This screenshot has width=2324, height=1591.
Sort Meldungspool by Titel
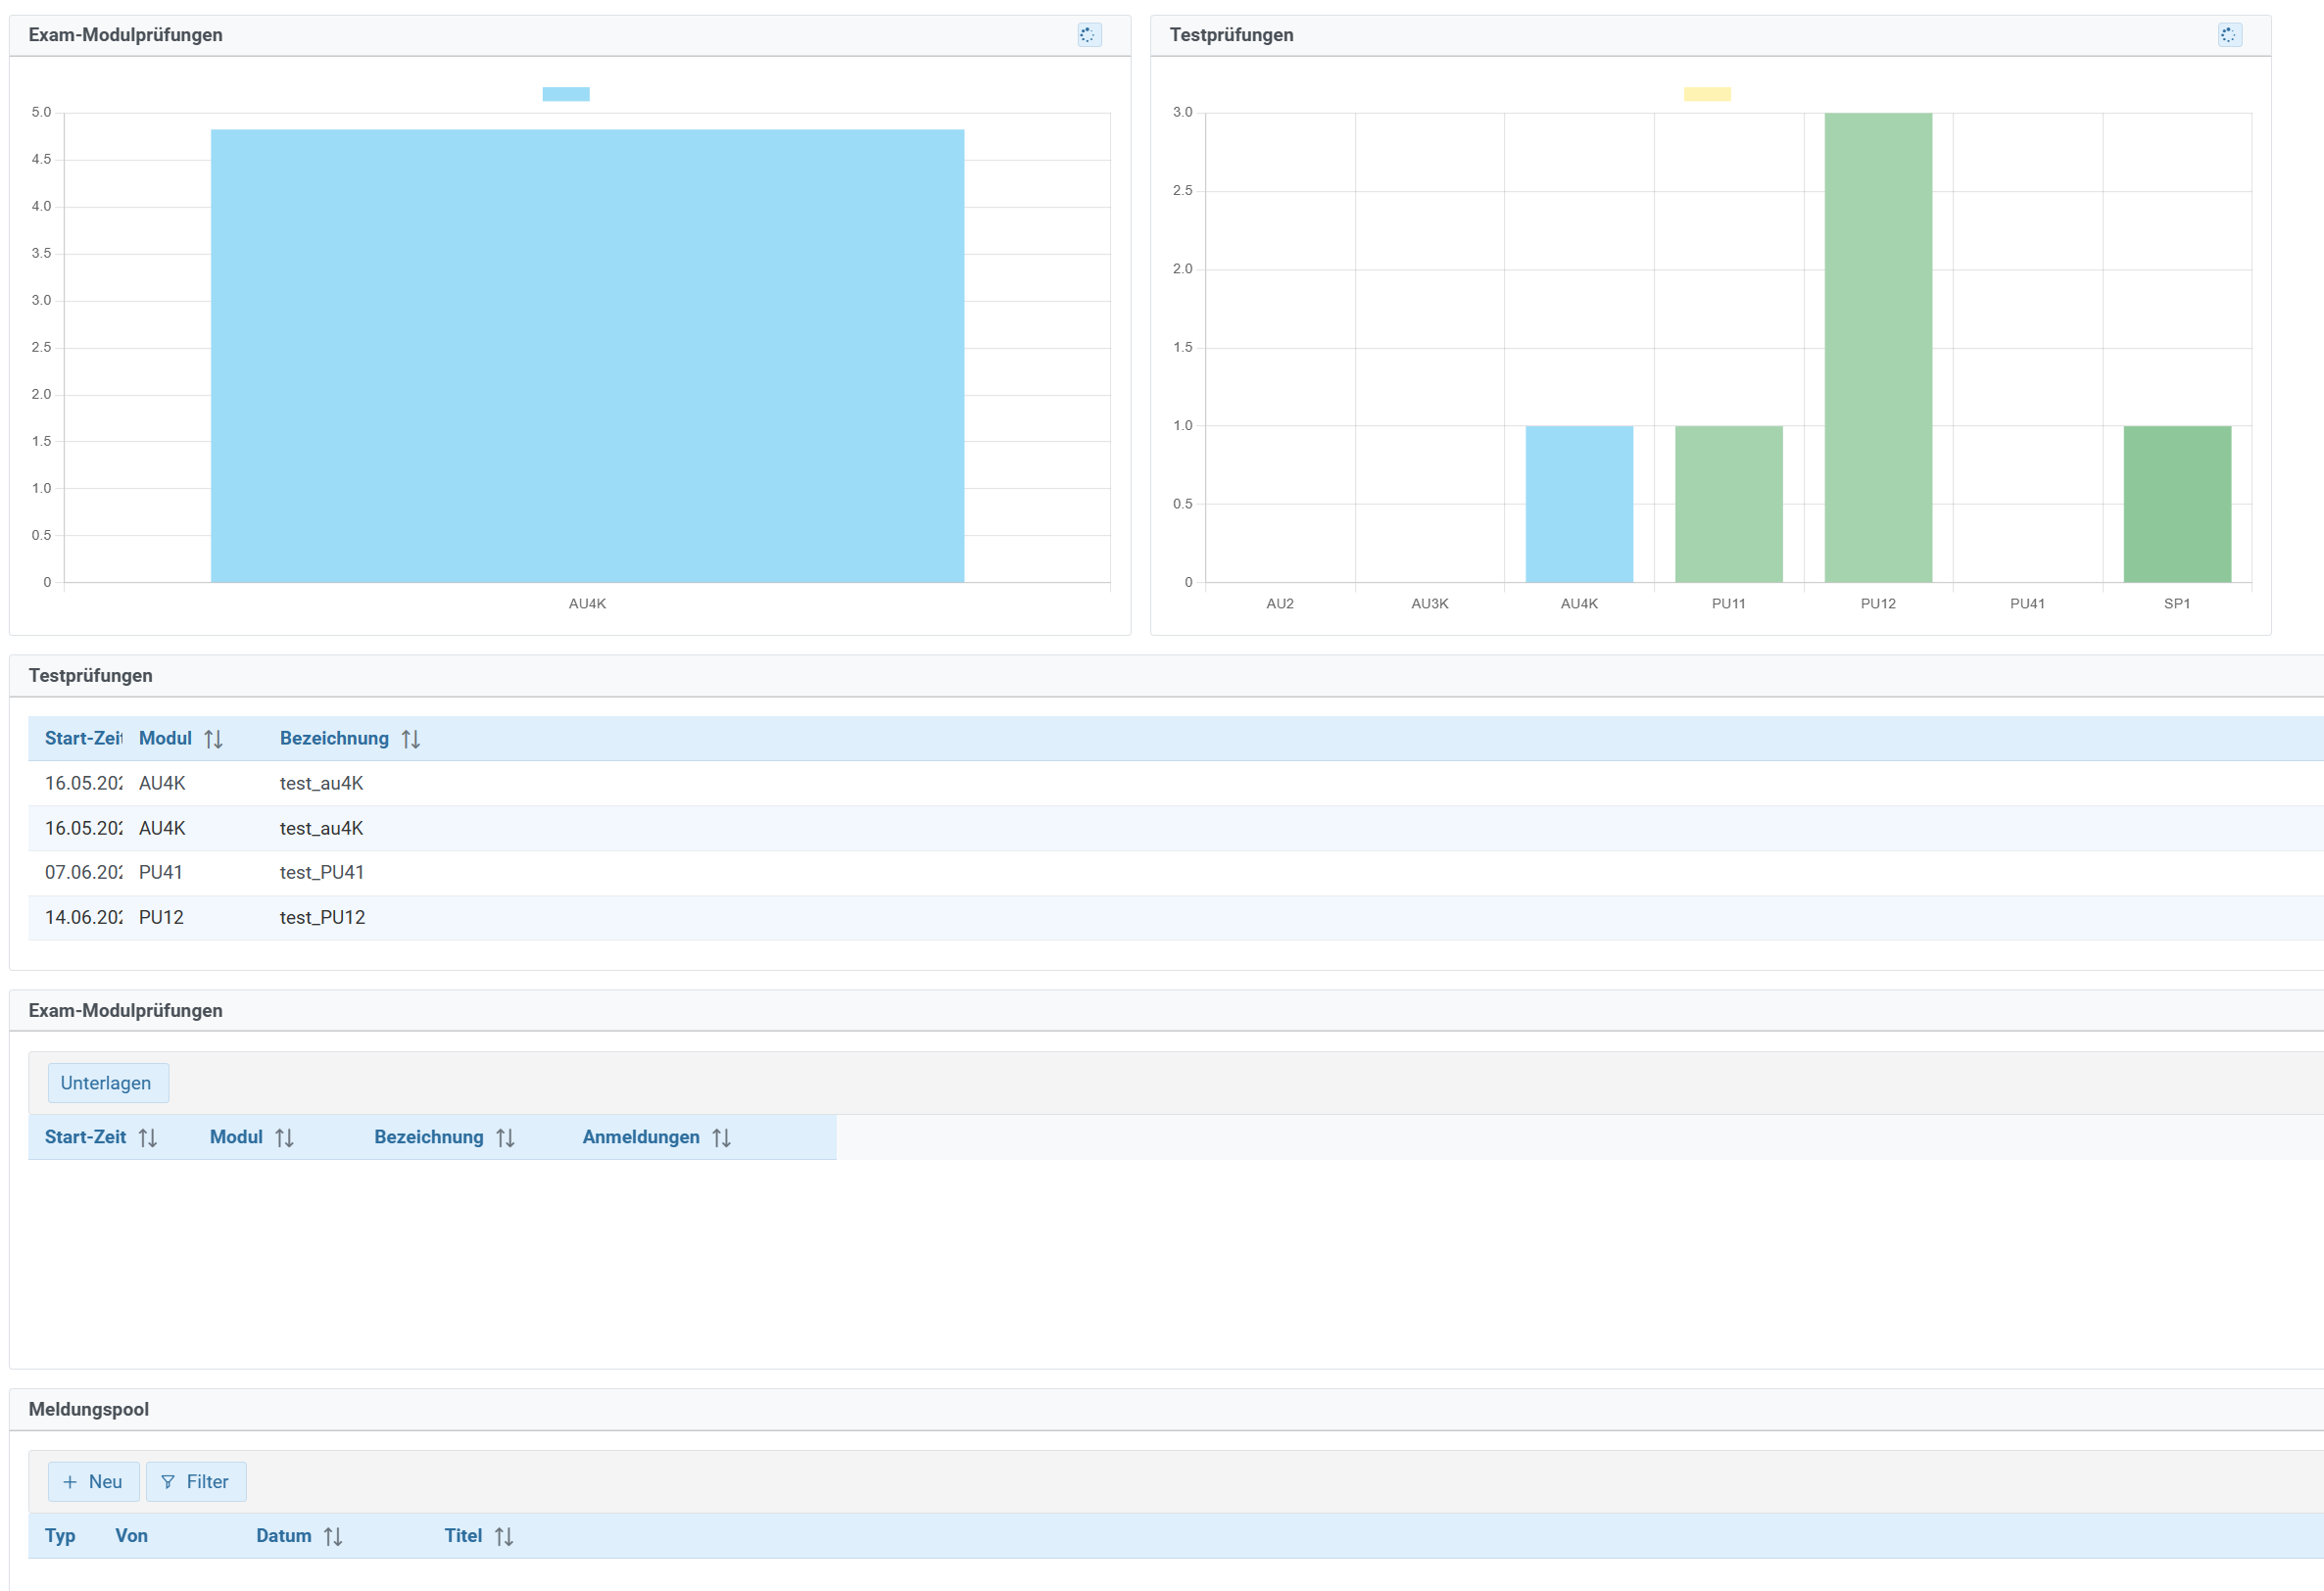tap(505, 1537)
